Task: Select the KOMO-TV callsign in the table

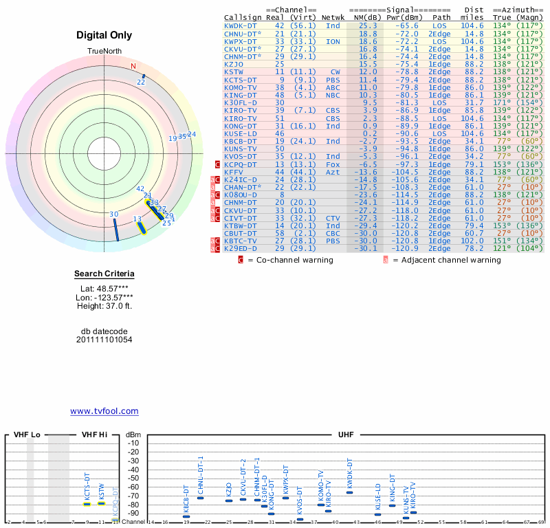Action: click(241, 88)
